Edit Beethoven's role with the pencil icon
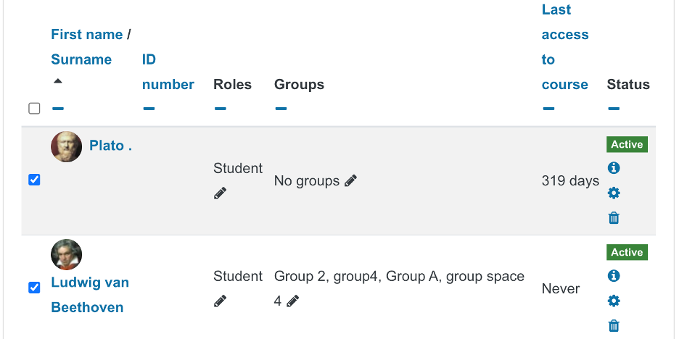This screenshot has height=339, width=679. (220, 301)
